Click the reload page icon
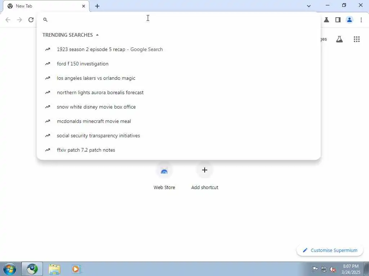The width and height of the screenshot is (369, 276). (x=31, y=20)
